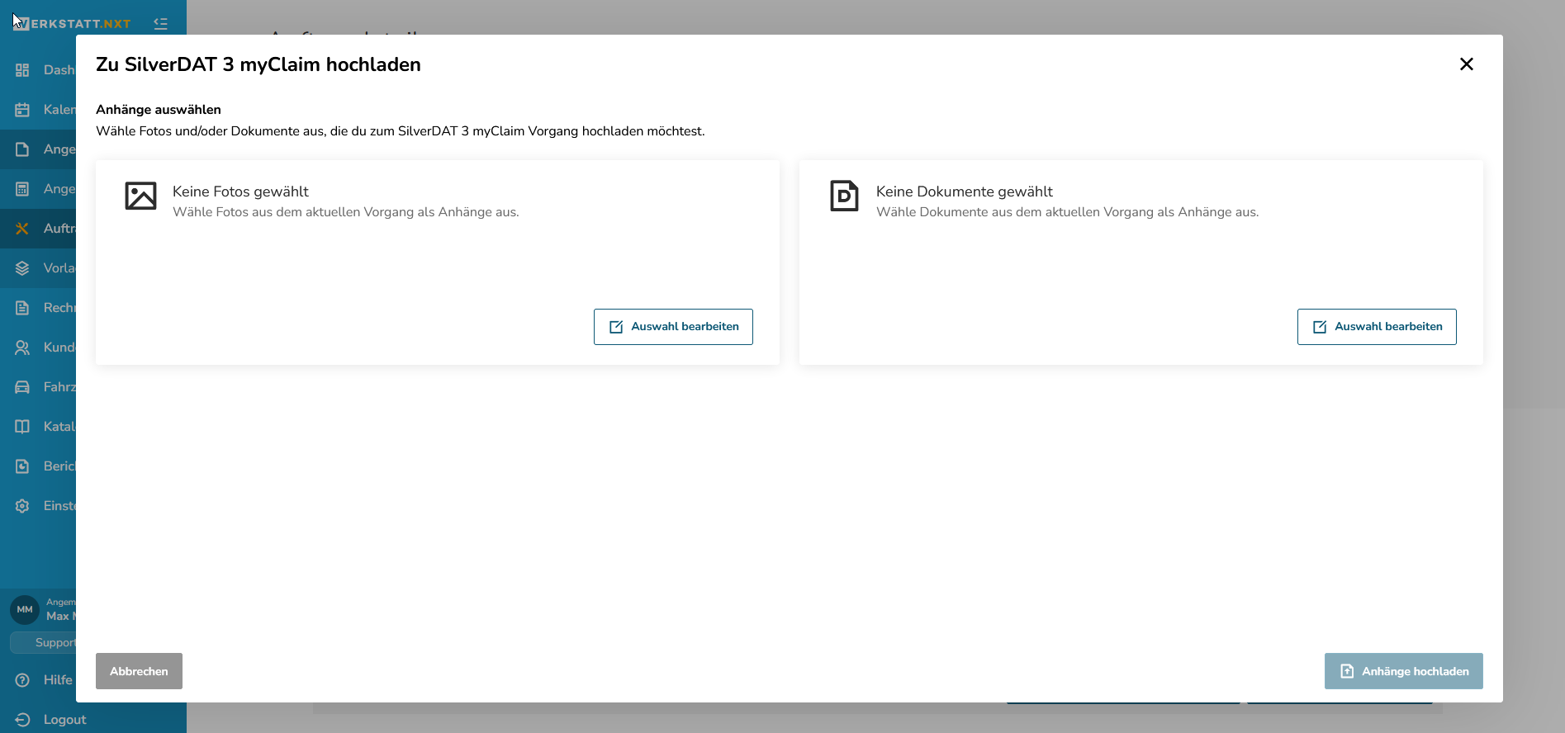Open the Vorlagen layers icon in sidebar
This screenshot has height=733, width=1565.
pyautogui.click(x=22, y=268)
